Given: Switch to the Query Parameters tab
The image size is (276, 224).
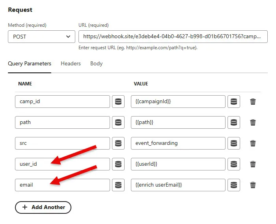Looking at the screenshot, I should coord(30,63).
